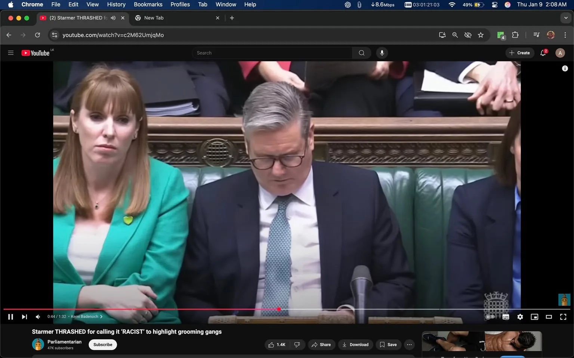
Task: Switch the player to theater mode
Action: [549, 317]
